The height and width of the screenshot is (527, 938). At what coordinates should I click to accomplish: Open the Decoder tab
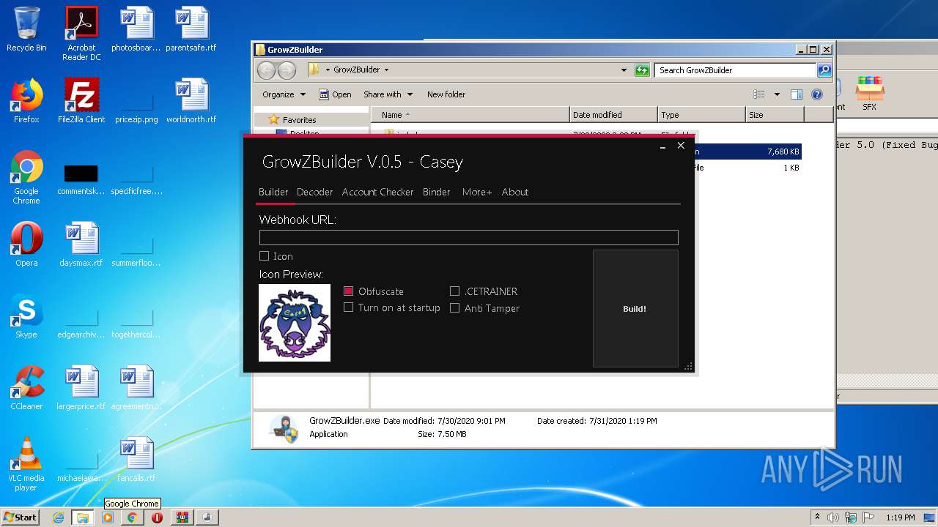coord(315,192)
